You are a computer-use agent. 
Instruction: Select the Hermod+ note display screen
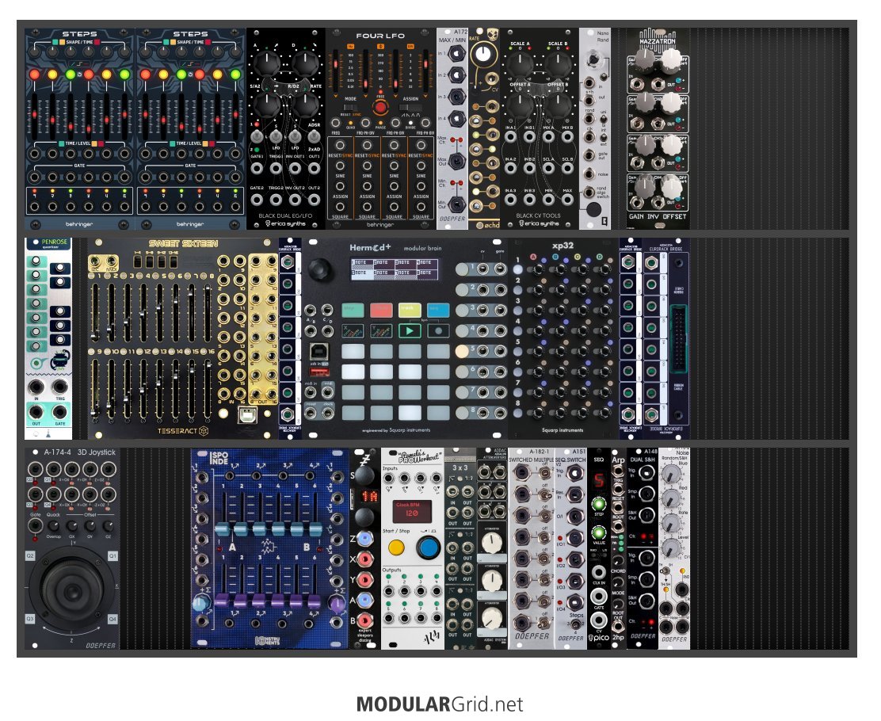395,269
